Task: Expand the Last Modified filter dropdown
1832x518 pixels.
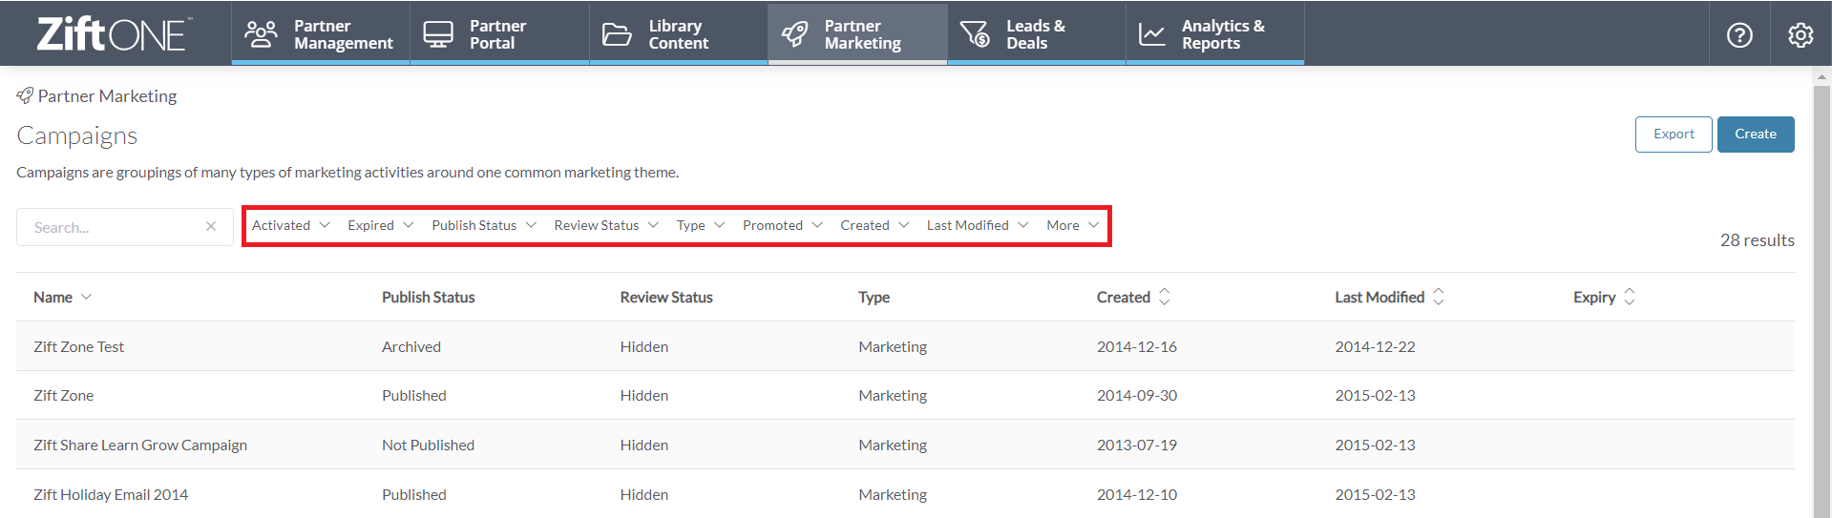Action: tap(978, 225)
